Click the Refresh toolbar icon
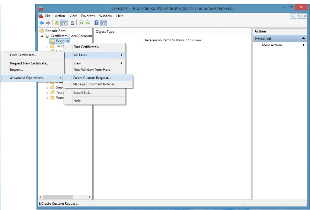This screenshot has width=310, height=210. click(x=81, y=23)
